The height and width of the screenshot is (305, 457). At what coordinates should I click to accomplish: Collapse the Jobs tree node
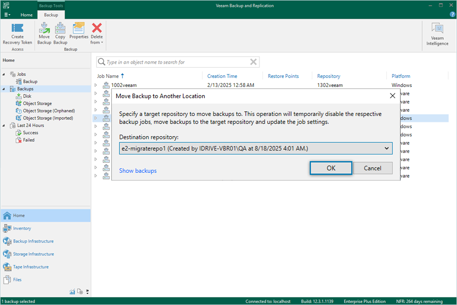(x=4, y=74)
